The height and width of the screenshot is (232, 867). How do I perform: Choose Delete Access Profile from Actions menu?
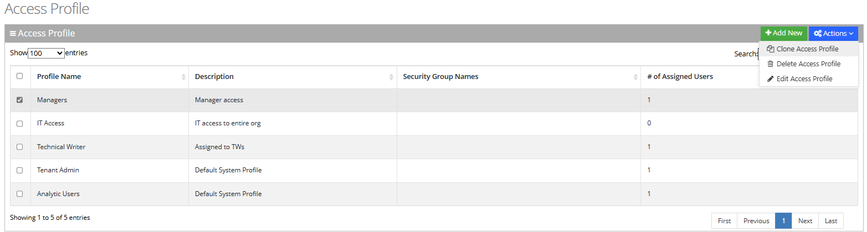(x=808, y=64)
